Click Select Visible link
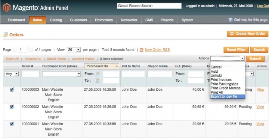The width and height of the screenshot is (269, 139). 56,59
